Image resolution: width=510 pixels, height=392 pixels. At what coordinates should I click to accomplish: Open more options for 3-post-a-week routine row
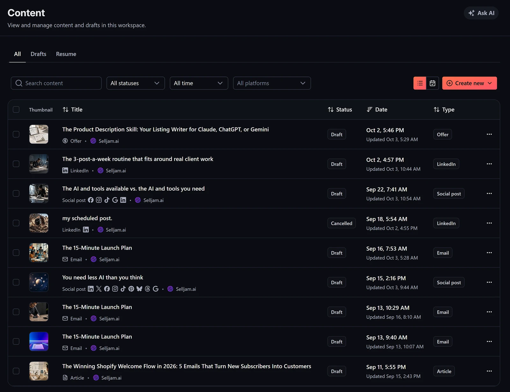tap(489, 164)
